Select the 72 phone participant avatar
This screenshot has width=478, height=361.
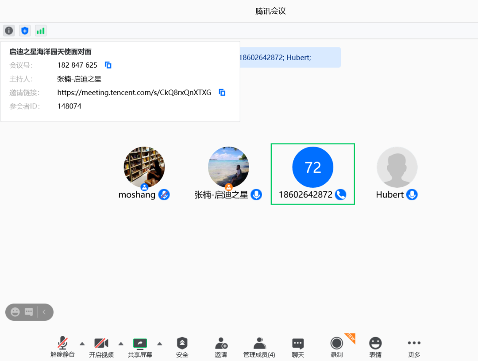[x=313, y=167]
